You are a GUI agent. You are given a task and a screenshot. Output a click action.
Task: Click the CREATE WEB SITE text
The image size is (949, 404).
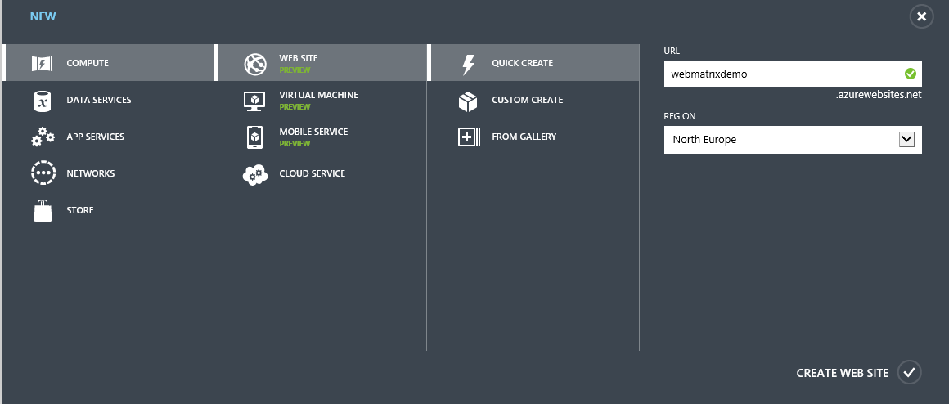point(843,373)
